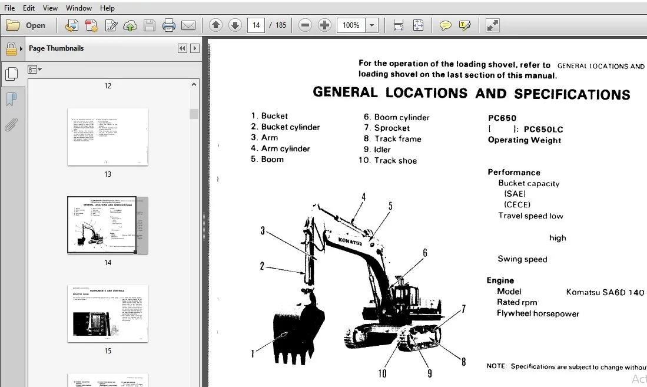Screen dimensions: 647x387
Task: Open the Bookmarks panel icon
Action: 11,99
